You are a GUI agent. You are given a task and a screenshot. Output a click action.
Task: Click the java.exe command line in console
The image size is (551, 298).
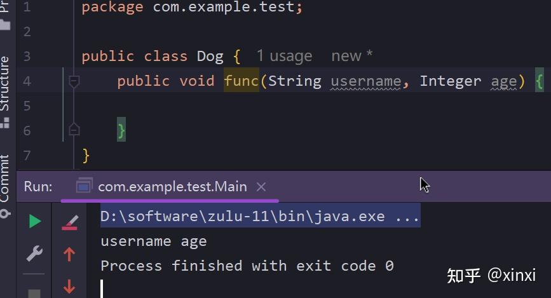[x=259, y=216]
